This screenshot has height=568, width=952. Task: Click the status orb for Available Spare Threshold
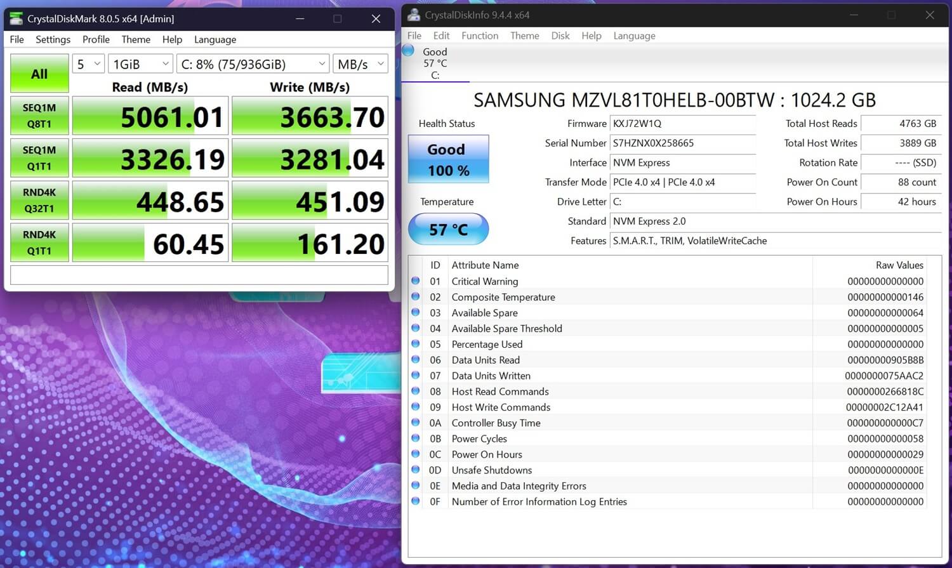click(416, 328)
